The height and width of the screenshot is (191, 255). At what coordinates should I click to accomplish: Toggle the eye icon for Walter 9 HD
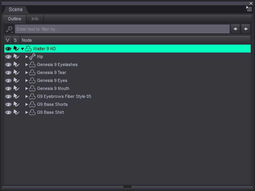pyautogui.click(x=8, y=49)
